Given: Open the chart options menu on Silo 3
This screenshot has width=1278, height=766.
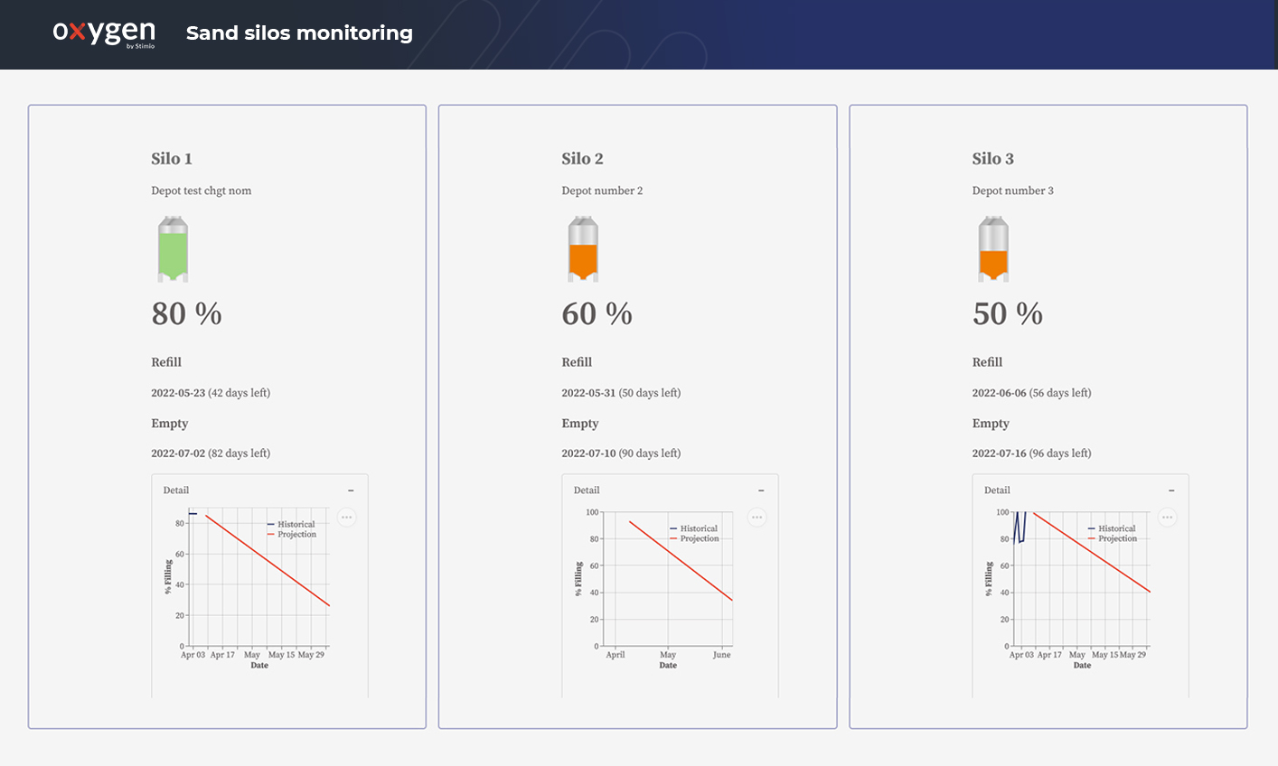Looking at the screenshot, I should point(1167,517).
